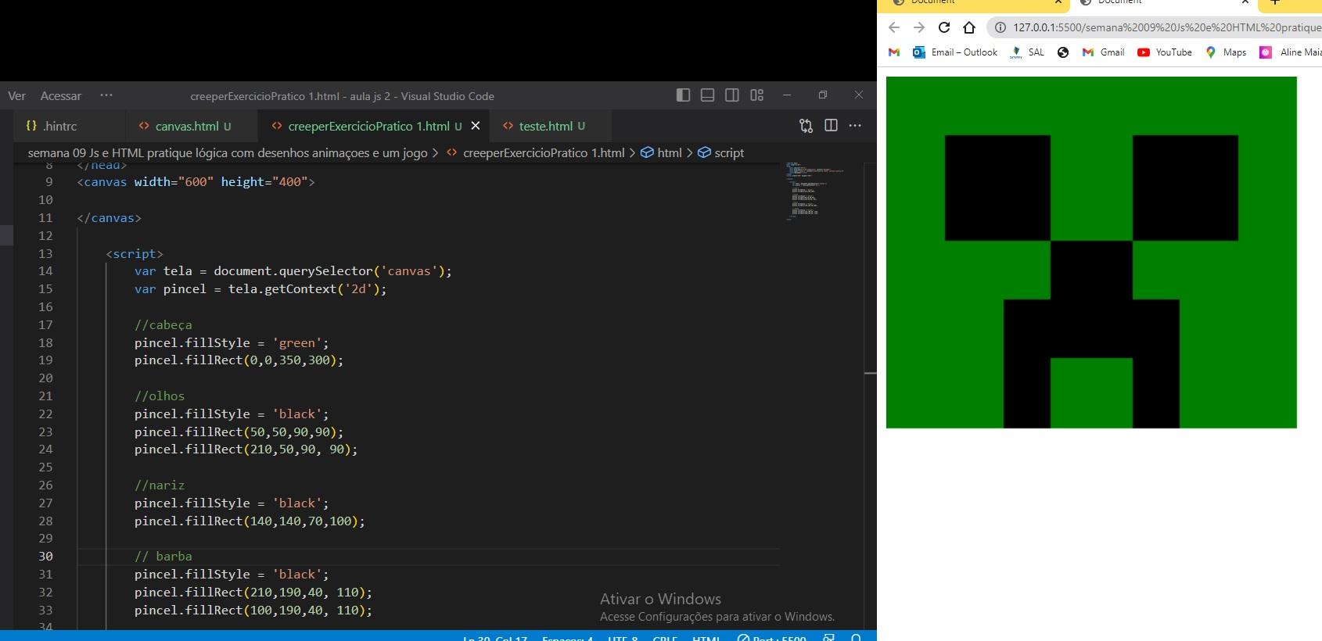Open the first Gmail icon bookmark
Screen dimensions: 1322x641
tap(894, 52)
